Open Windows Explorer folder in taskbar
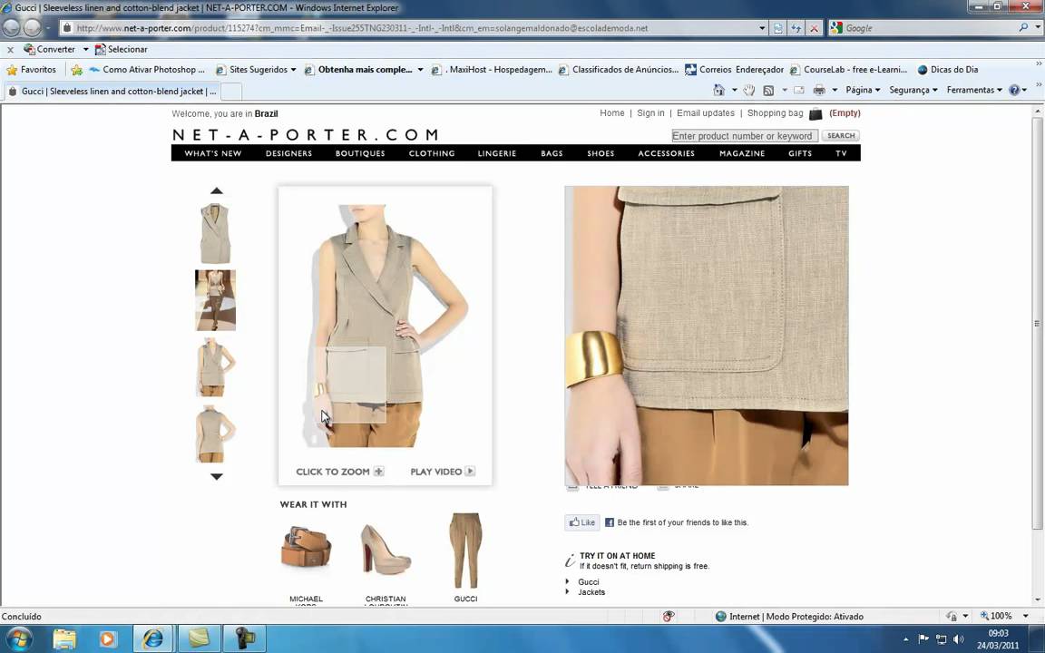Viewport: 1045px width, 653px height. [64, 639]
